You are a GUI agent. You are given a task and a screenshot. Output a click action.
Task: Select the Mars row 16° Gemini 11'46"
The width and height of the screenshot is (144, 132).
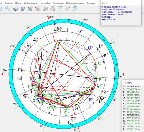pos(131,98)
